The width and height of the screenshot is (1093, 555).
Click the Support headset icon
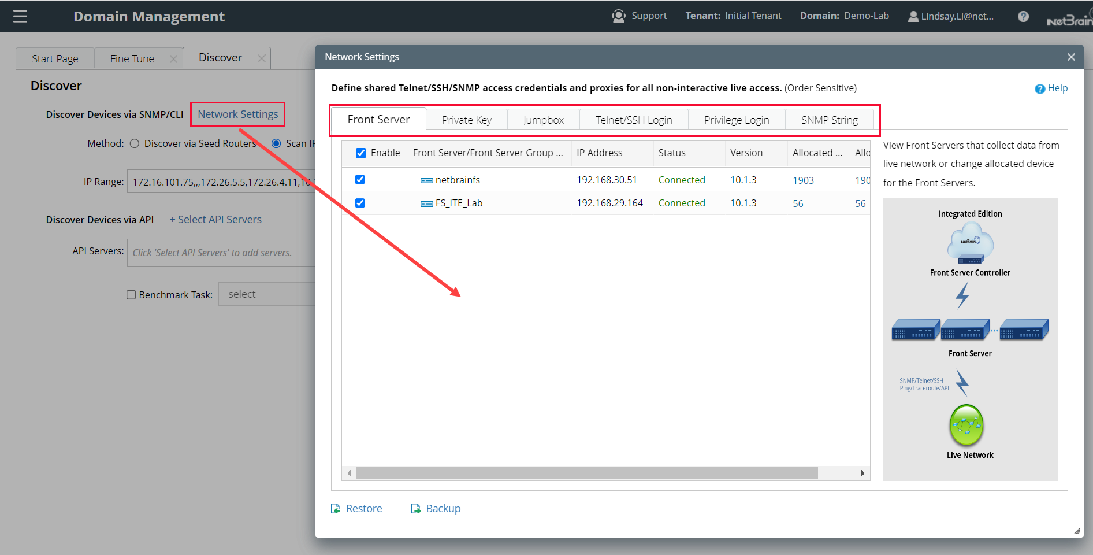coord(619,16)
